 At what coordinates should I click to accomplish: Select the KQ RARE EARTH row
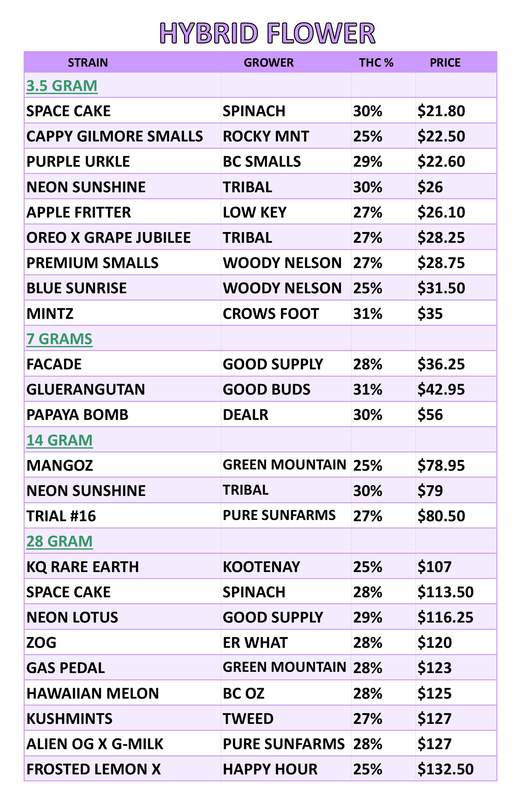(x=260, y=567)
